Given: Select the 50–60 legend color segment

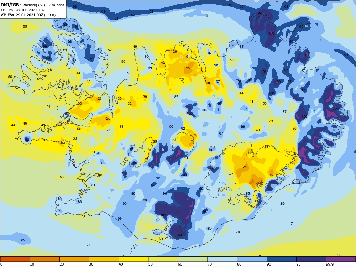Looking at the screenshot, I should (x=163, y=259).
